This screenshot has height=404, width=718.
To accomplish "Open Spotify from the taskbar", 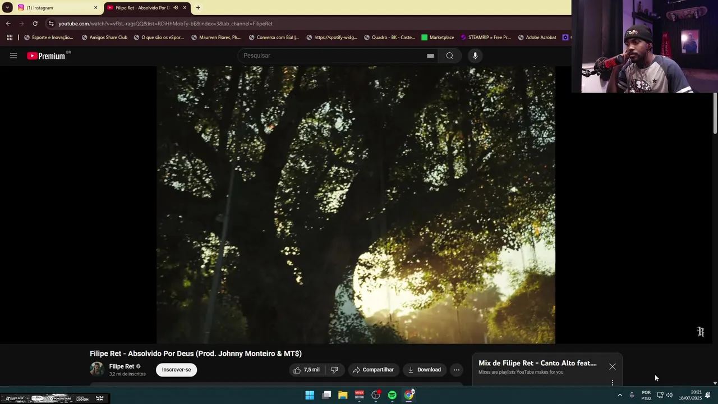I will pyautogui.click(x=392, y=395).
